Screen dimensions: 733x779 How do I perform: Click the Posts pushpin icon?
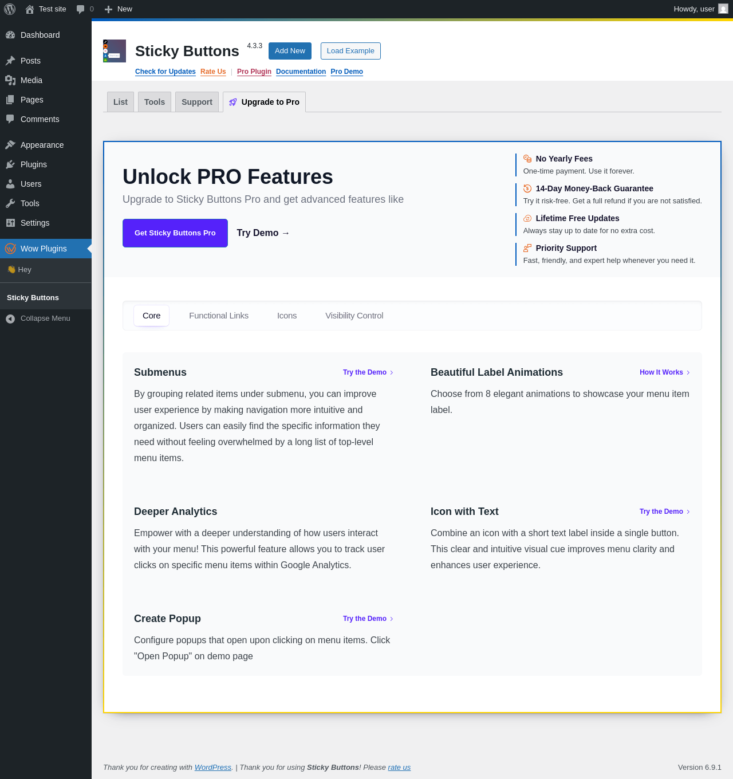click(x=10, y=61)
